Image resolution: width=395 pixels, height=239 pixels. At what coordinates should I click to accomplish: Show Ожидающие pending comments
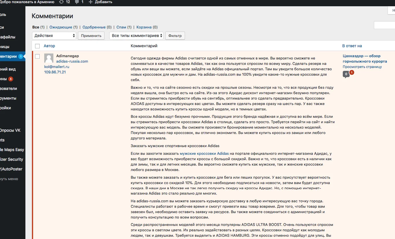pyautogui.click(x=61, y=27)
